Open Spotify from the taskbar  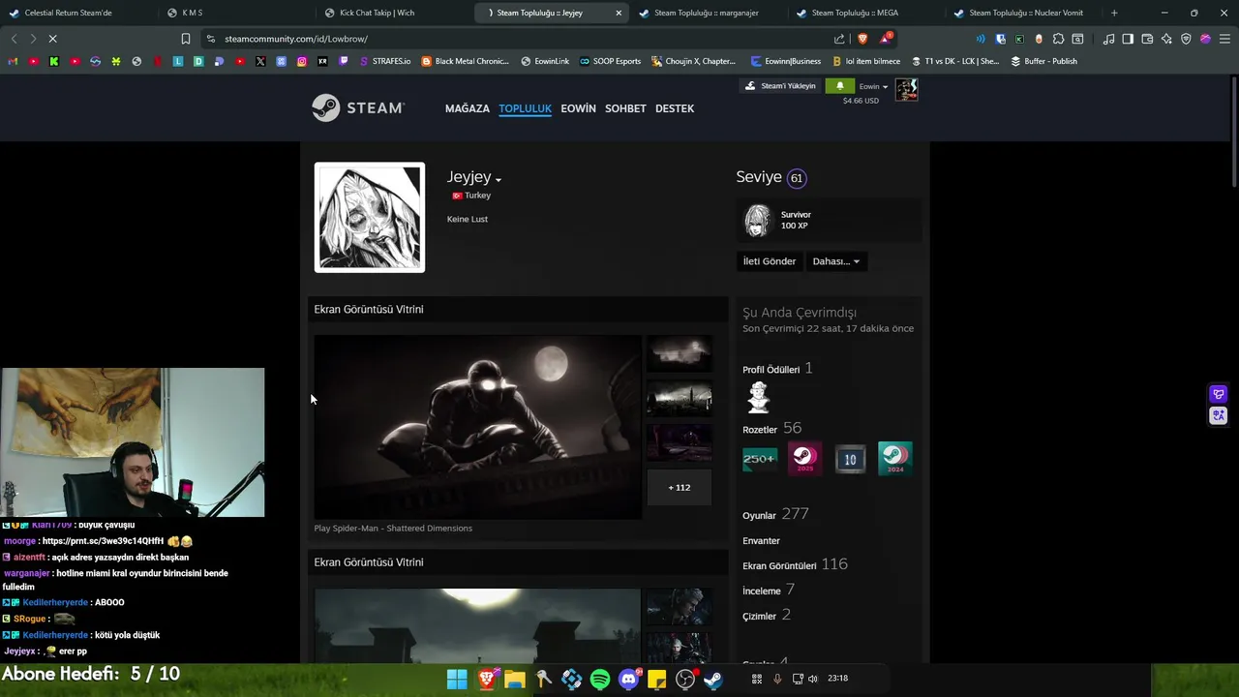pos(600,679)
